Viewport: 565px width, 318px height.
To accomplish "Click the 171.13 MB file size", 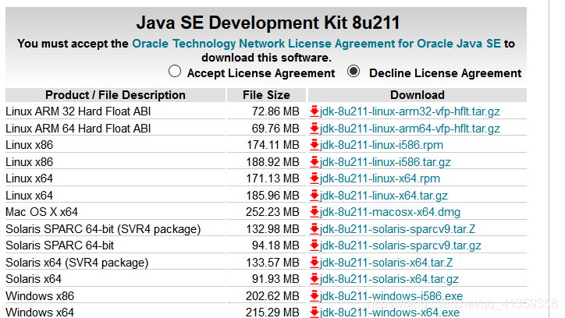I will (273, 178).
